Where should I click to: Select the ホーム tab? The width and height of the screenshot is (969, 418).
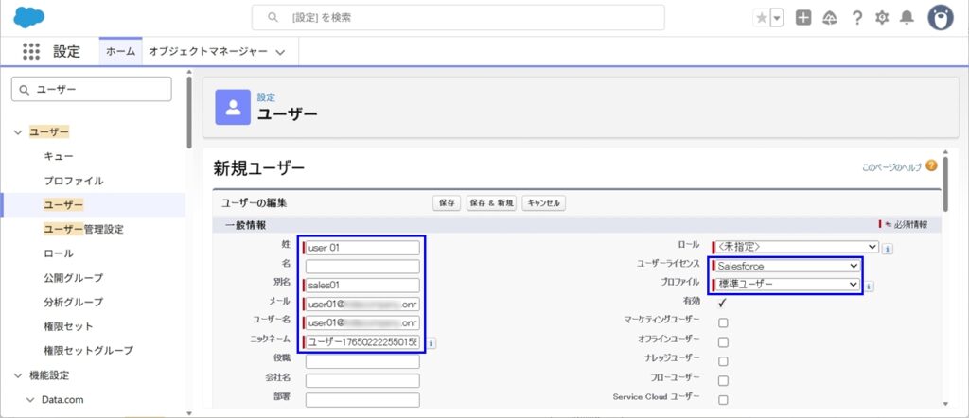point(120,52)
